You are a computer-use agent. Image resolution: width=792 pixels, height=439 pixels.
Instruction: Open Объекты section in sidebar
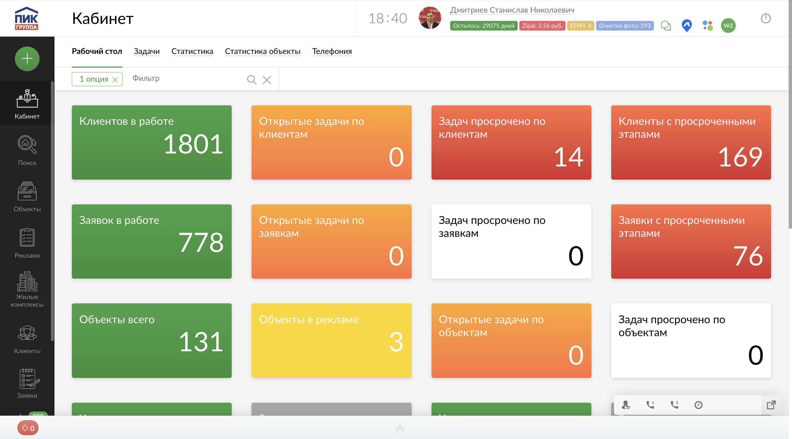(x=27, y=197)
